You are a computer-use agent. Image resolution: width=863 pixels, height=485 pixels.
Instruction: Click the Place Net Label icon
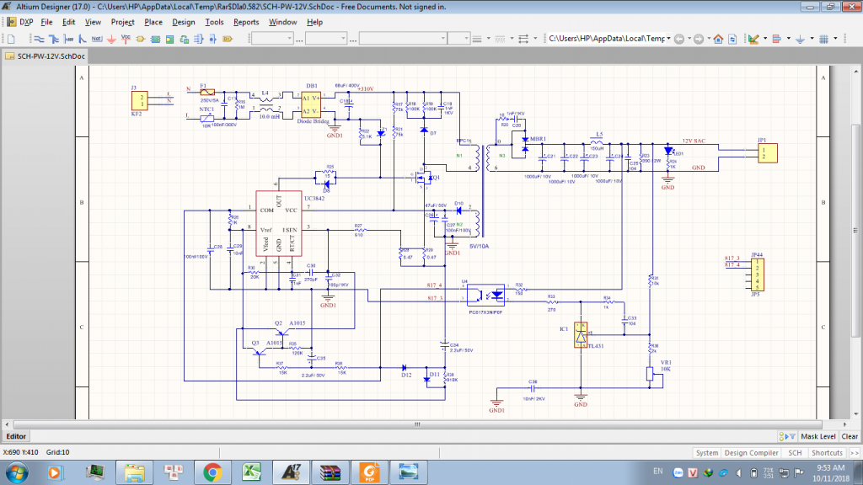(x=97, y=39)
